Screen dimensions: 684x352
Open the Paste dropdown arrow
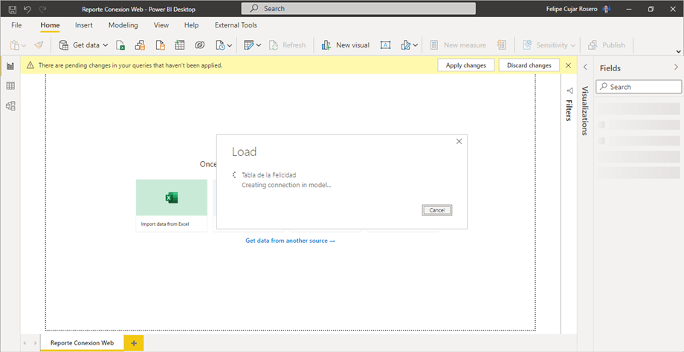[24, 45]
